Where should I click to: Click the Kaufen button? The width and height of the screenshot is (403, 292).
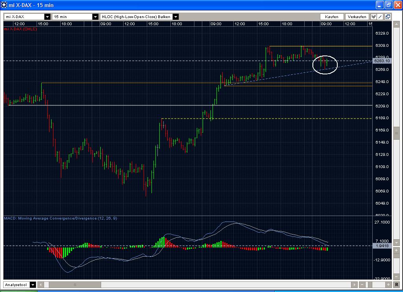click(x=332, y=17)
